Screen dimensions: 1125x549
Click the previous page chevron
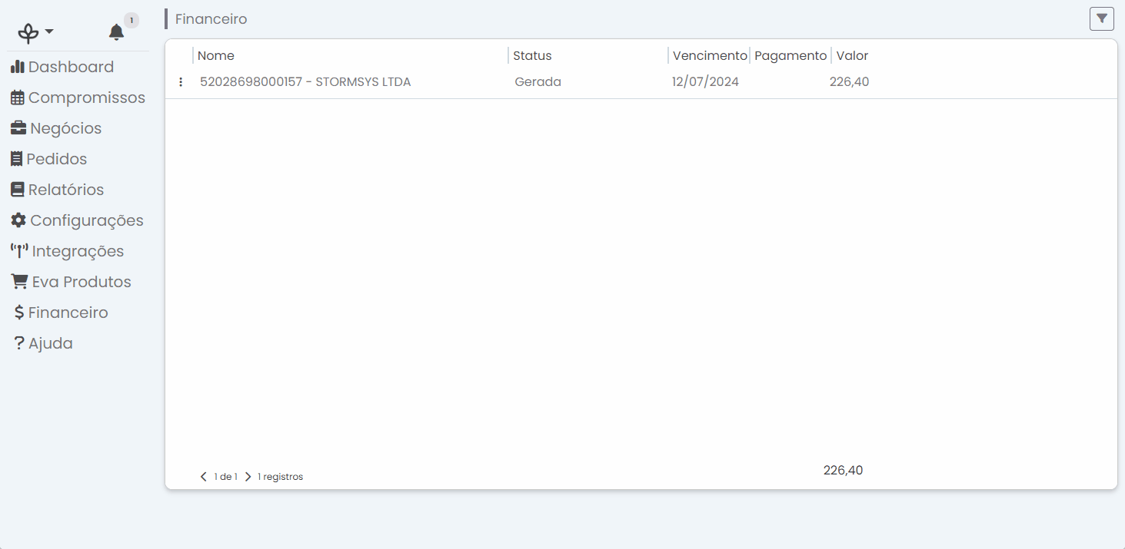(203, 476)
